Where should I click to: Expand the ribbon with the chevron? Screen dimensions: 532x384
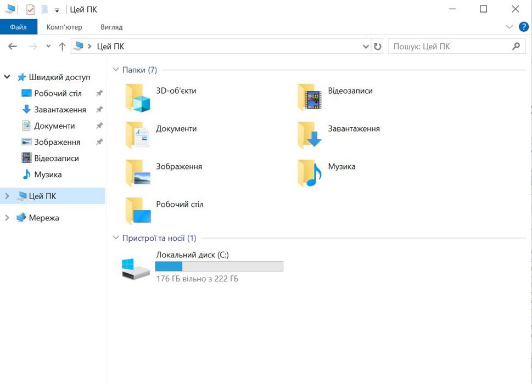tap(509, 27)
